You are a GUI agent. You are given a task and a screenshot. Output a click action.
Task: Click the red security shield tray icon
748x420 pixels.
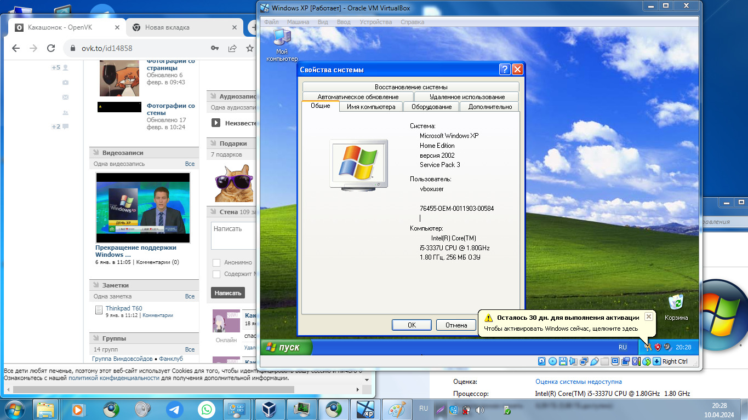tap(658, 347)
